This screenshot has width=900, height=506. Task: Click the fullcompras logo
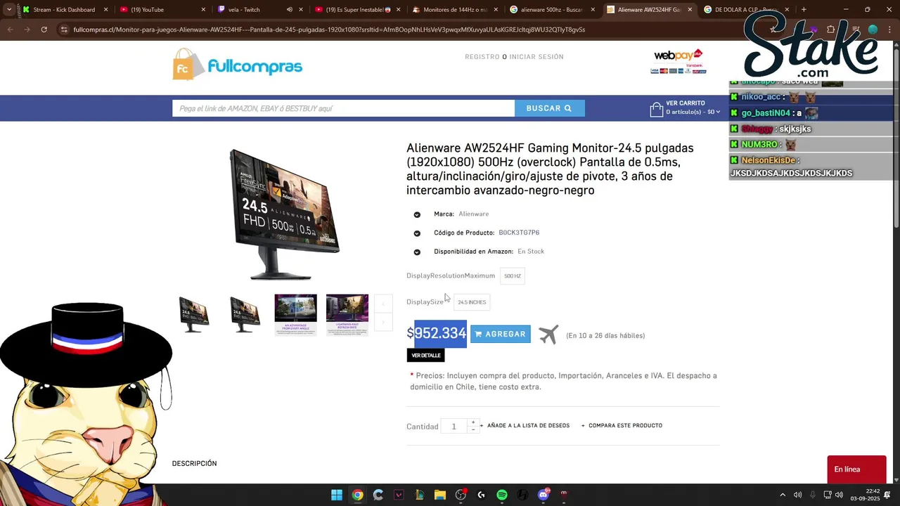point(238,66)
